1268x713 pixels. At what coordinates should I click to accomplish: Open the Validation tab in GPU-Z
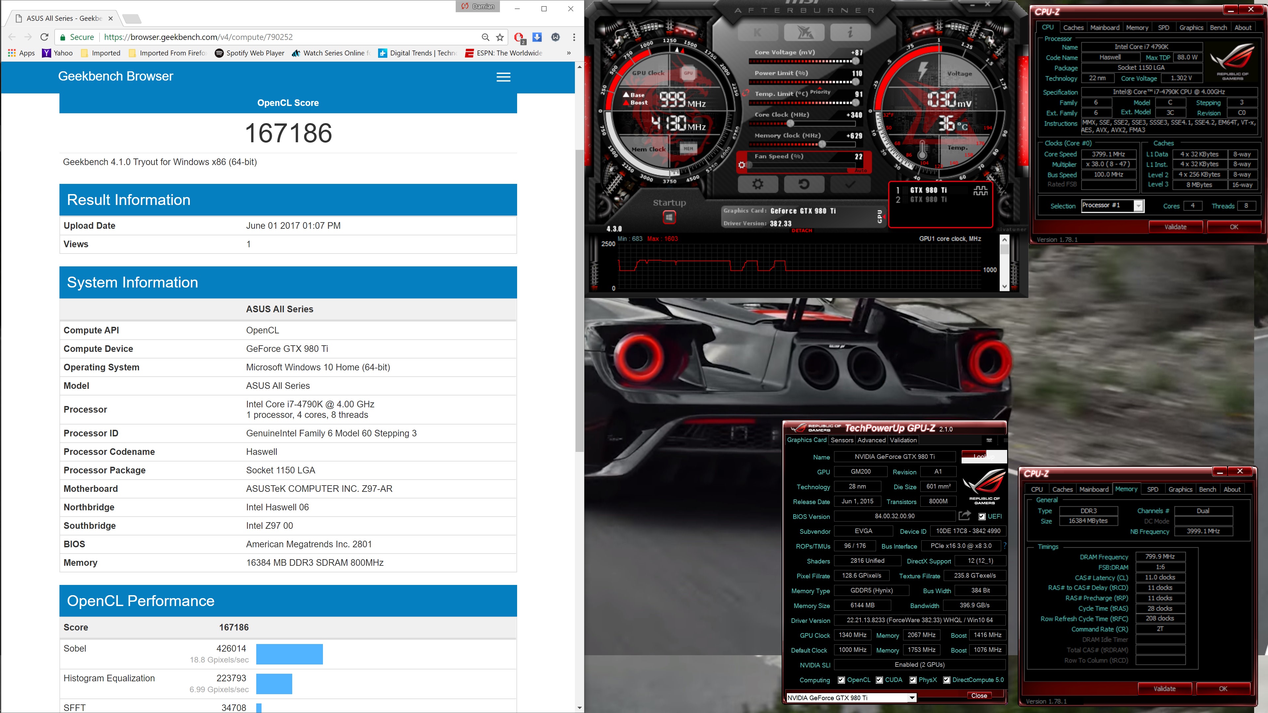click(x=903, y=440)
